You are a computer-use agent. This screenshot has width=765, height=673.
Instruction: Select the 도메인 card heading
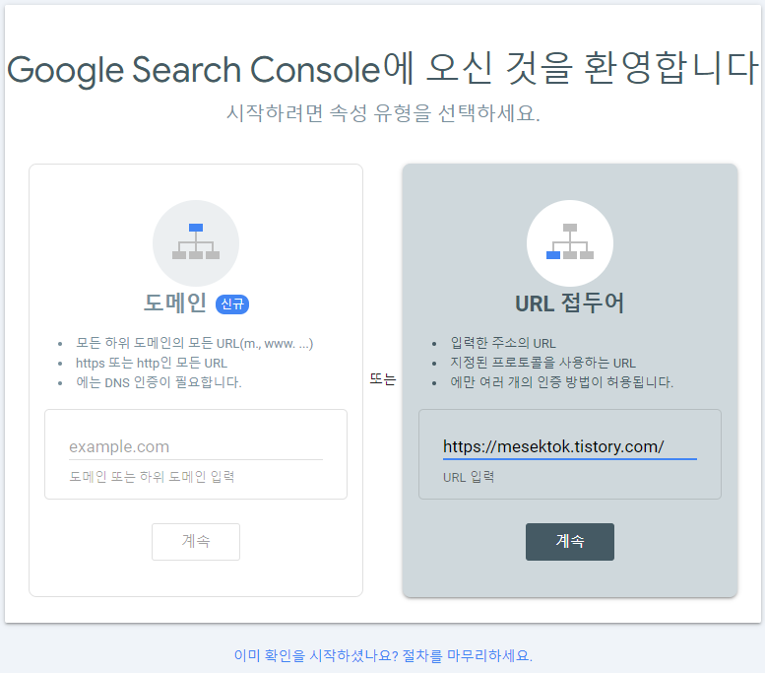(175, 303)
